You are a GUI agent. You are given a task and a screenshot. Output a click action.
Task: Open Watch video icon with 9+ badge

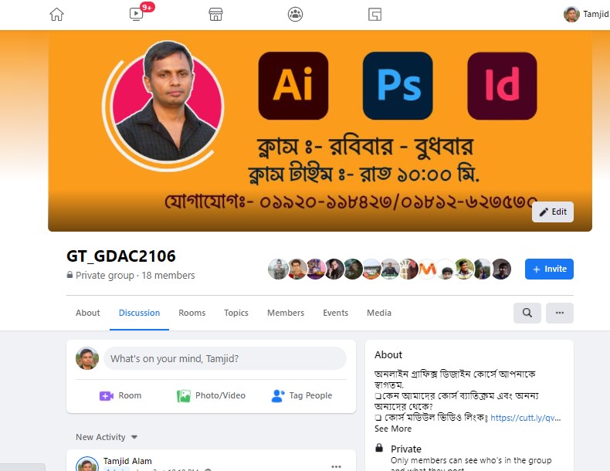137,14
